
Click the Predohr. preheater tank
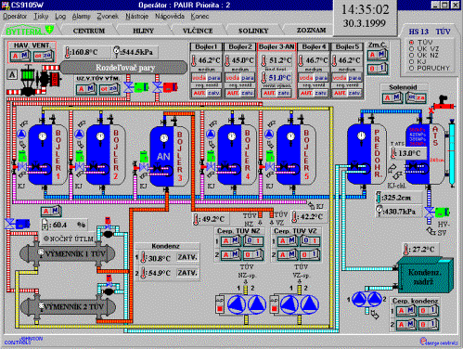pyautogui.click(x=367, y=154)
